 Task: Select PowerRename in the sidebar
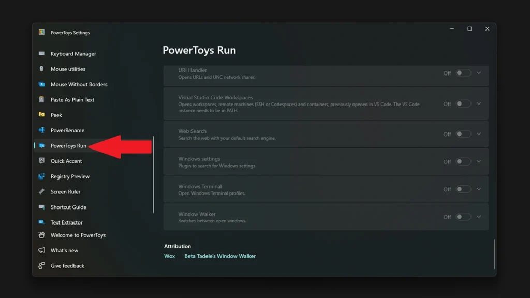pyautogui.click(x=67, y=130)
